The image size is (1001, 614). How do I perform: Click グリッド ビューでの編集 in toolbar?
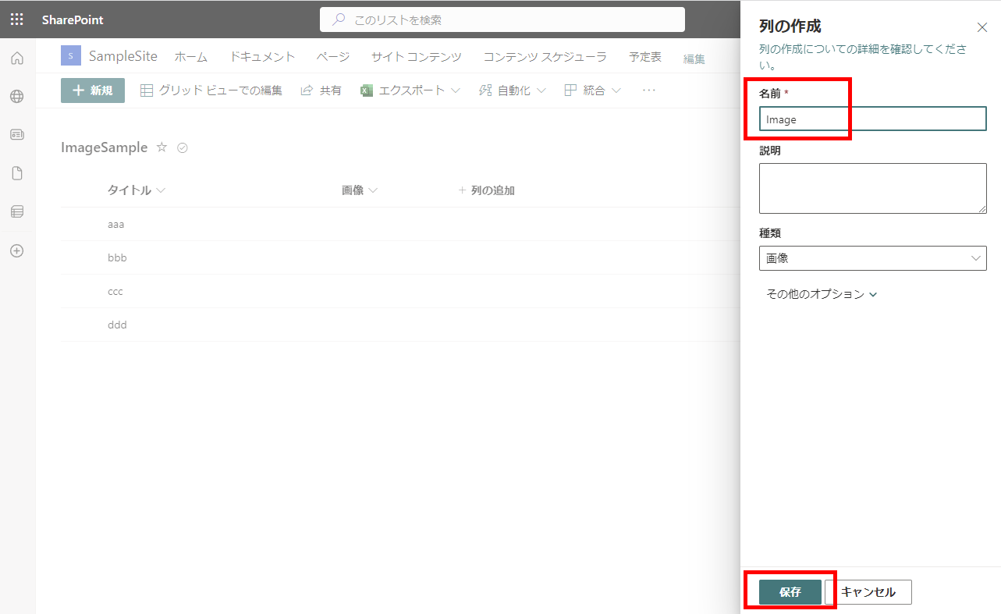tap(211, 91)
